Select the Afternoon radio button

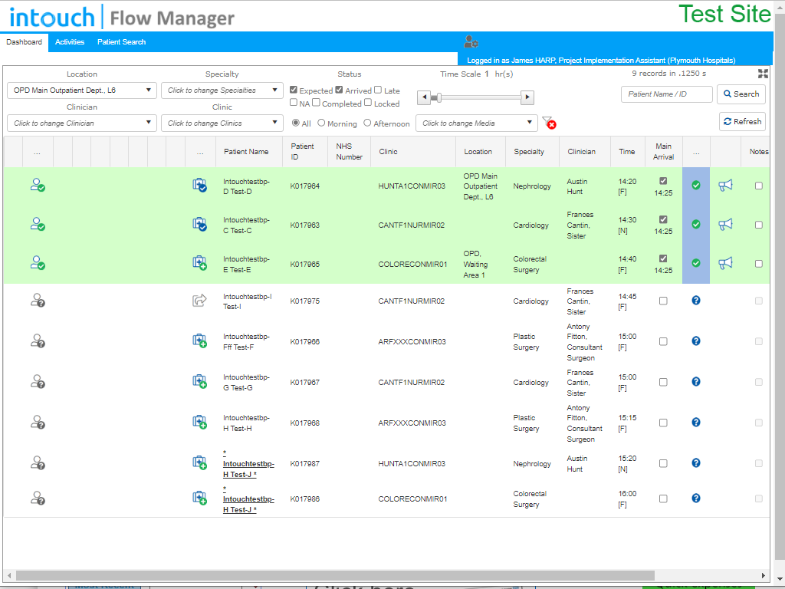tap(367, 123)
